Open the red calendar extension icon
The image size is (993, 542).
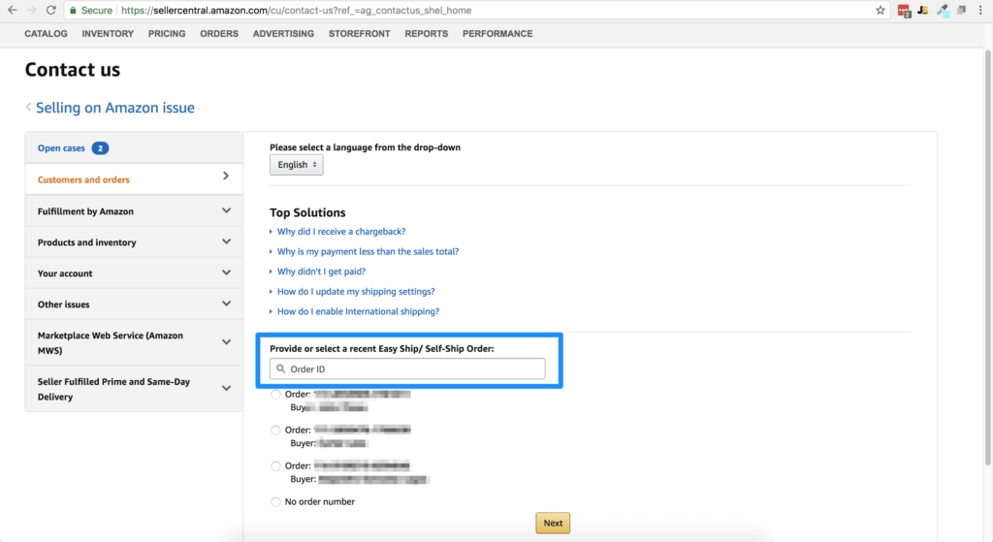[904, 11]
